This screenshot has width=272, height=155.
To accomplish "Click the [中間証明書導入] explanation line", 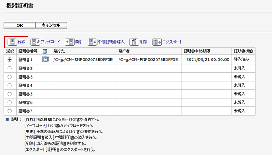I will coord(61,138).
